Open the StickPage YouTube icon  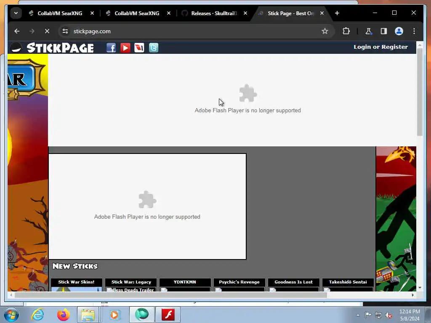(x=125, y=48)
